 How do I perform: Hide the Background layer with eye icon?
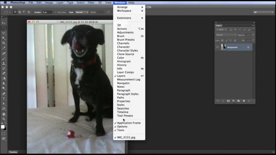[x=217, y=47]
